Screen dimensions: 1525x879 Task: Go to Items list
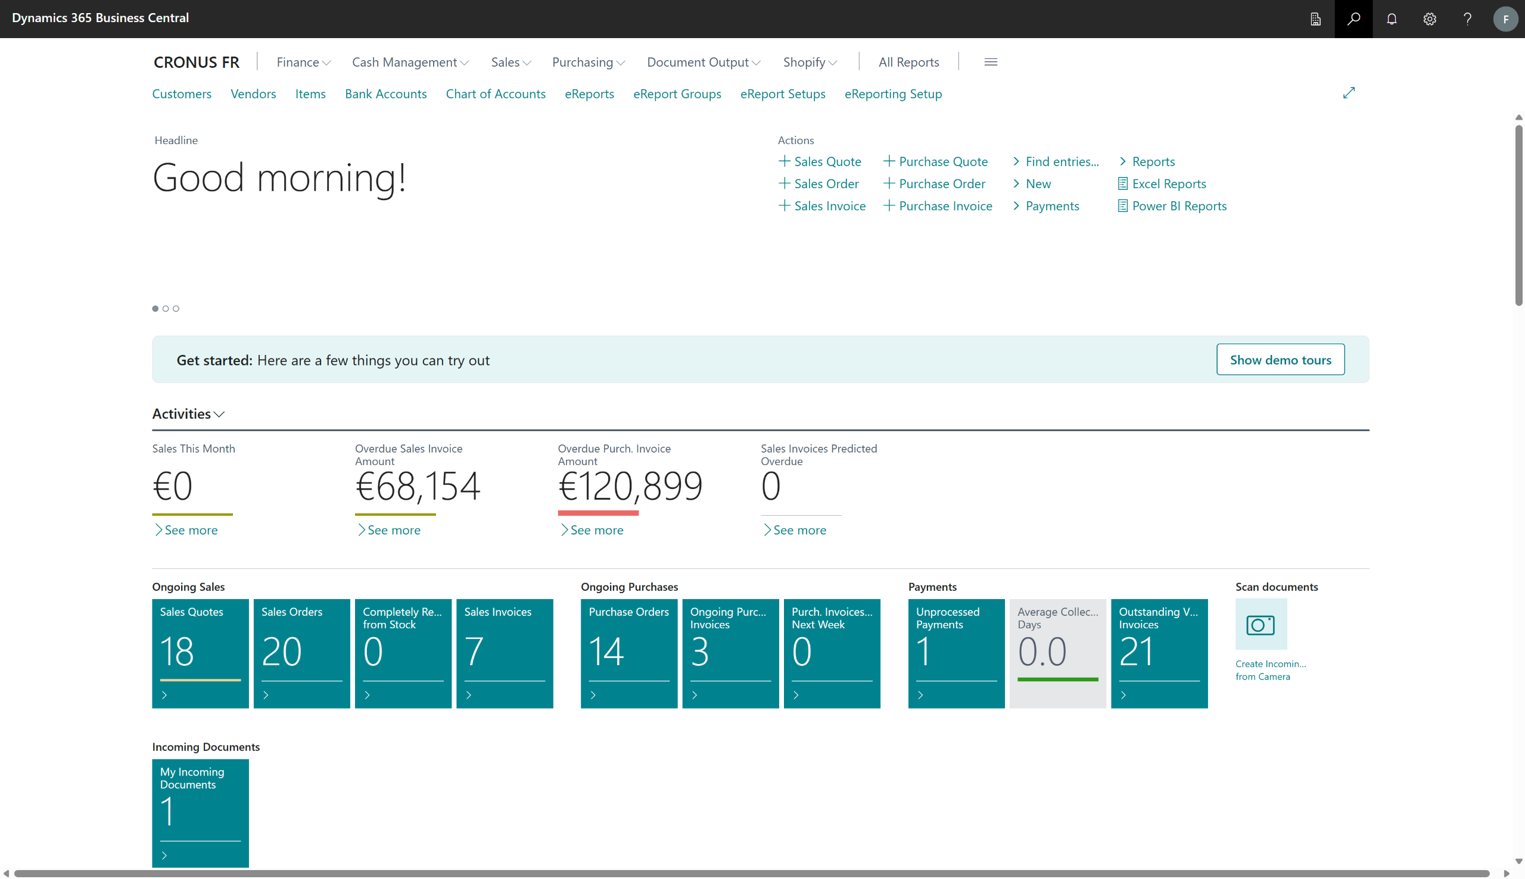310,93
